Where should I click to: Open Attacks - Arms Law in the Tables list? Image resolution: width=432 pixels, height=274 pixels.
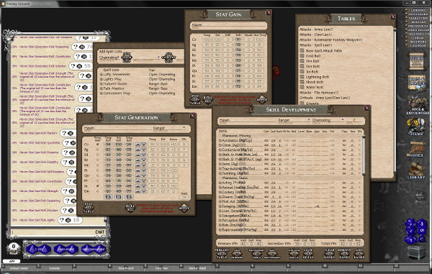click(316, 29)
